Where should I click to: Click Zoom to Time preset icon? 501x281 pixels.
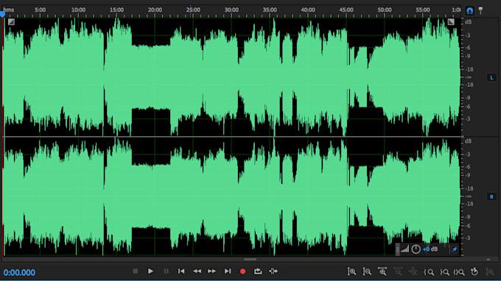point(474,271)
